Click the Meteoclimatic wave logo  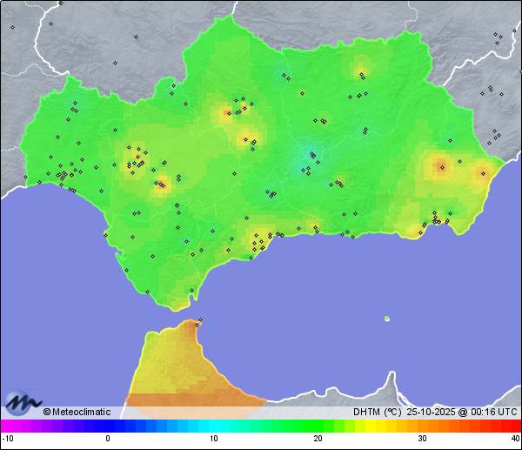(x=23, y=403)
